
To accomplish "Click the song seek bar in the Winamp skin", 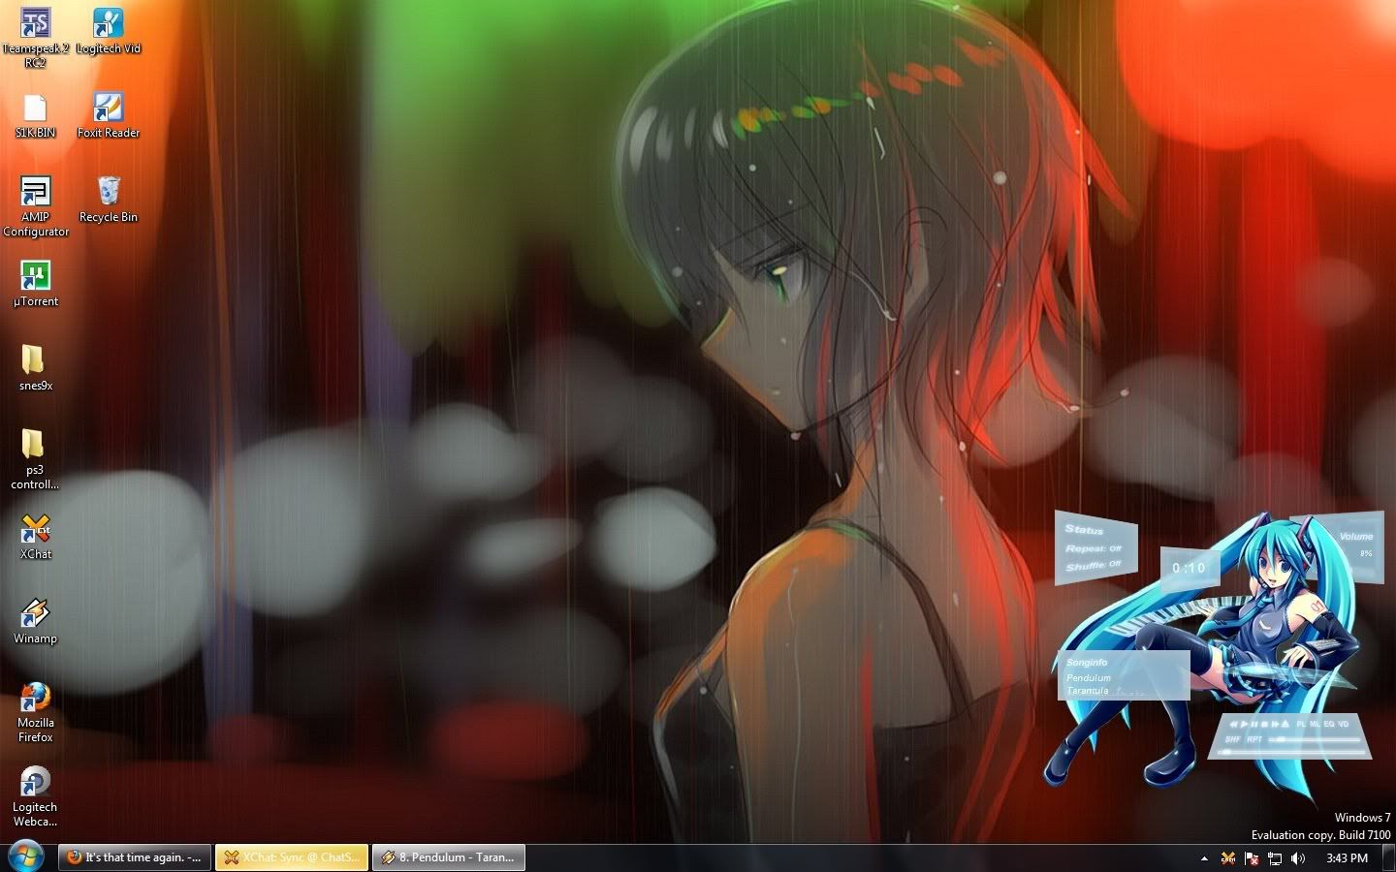I will tap(1291, 753).
